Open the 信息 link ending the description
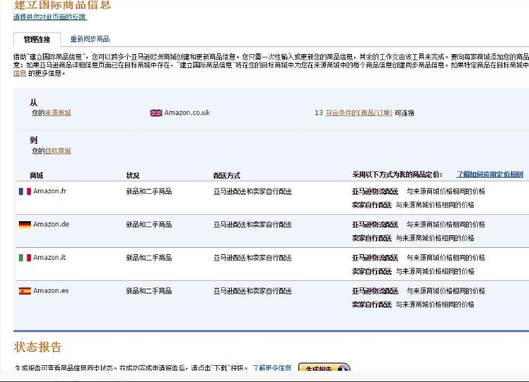This screenshot has width=529, height=382. coord(20,73)
